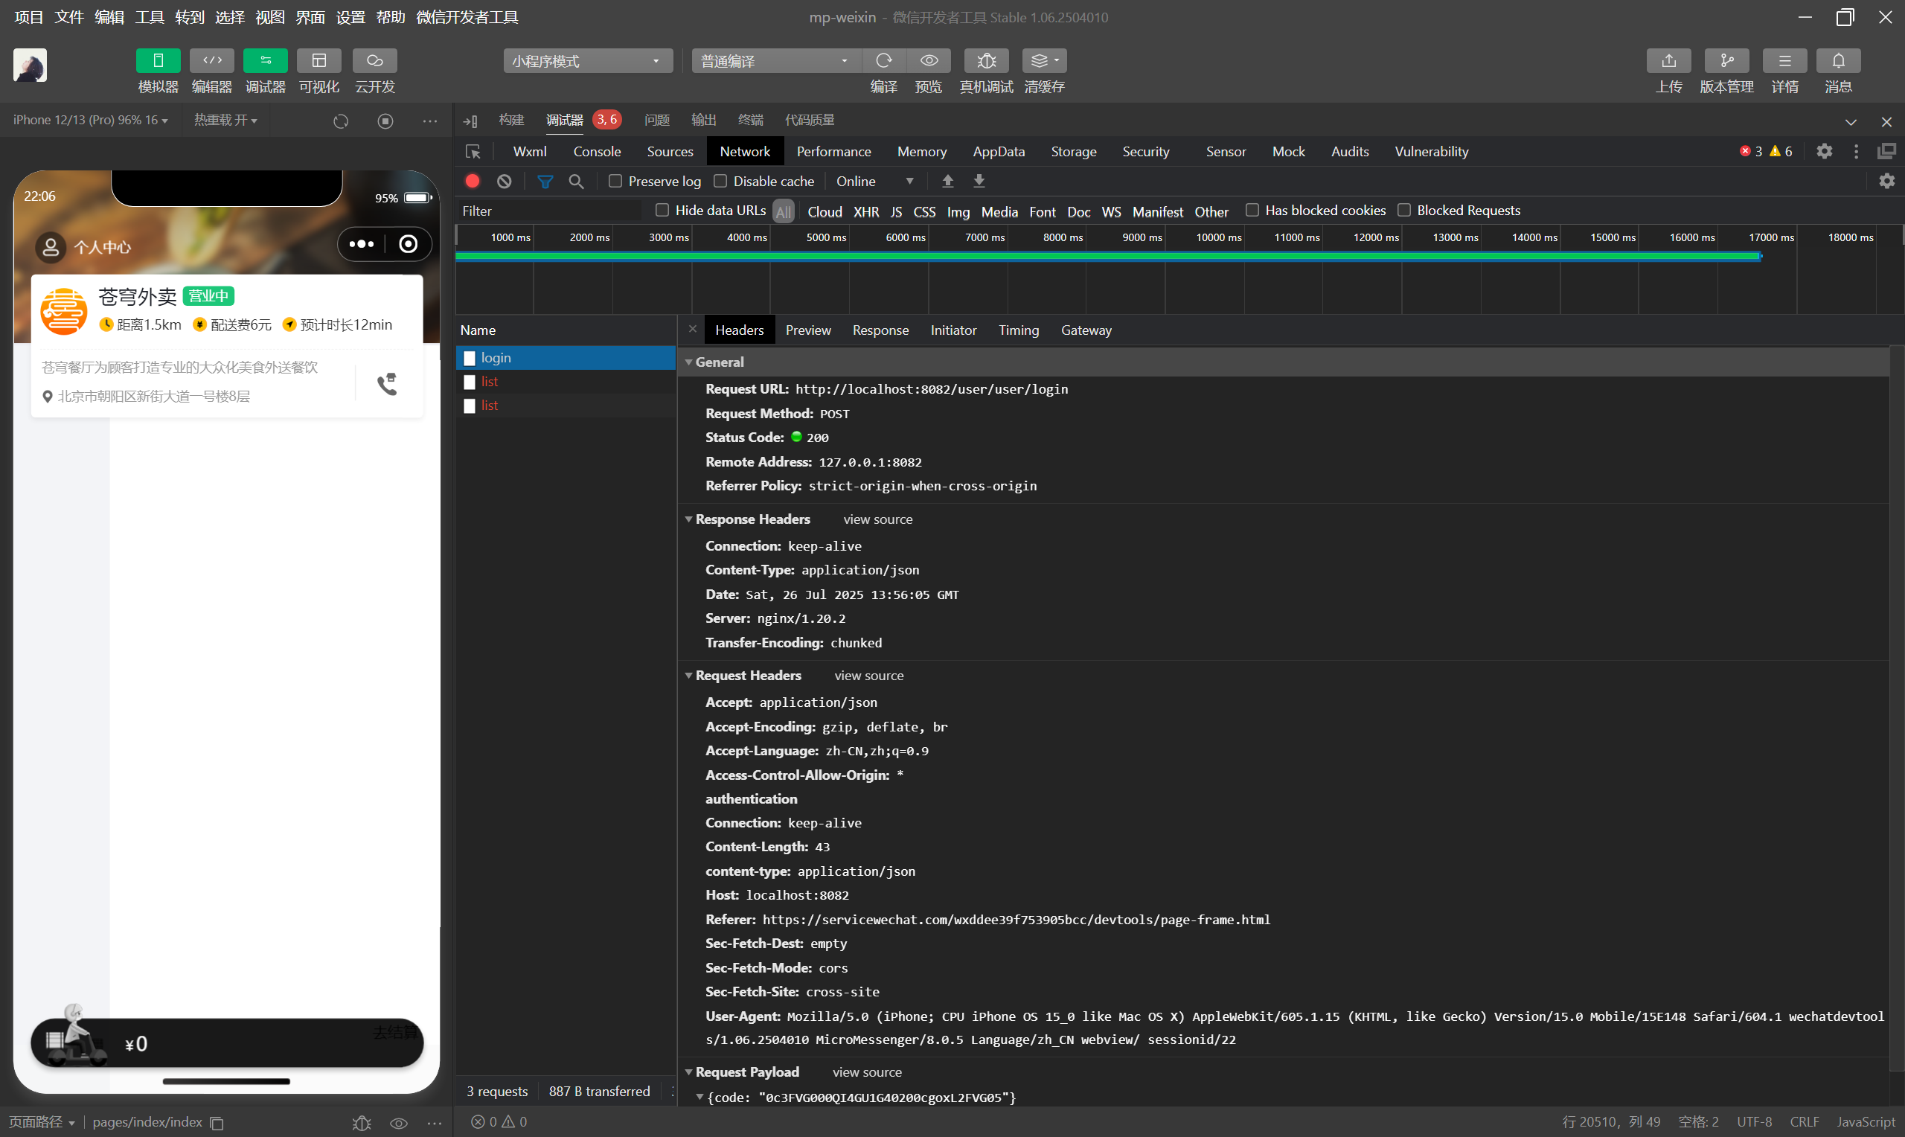The image size is (1905, 1137).
Task: Click the red record network button
Action: (473, 181)
